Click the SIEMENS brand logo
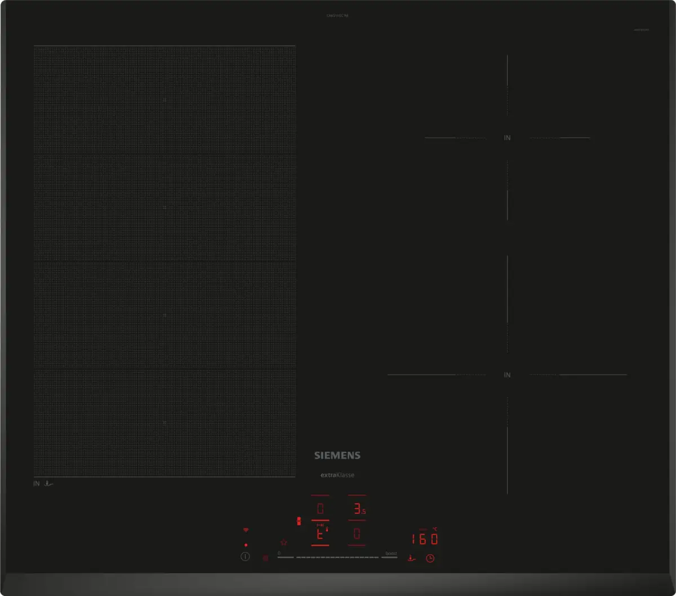676x596 pixels. point(337,455)
